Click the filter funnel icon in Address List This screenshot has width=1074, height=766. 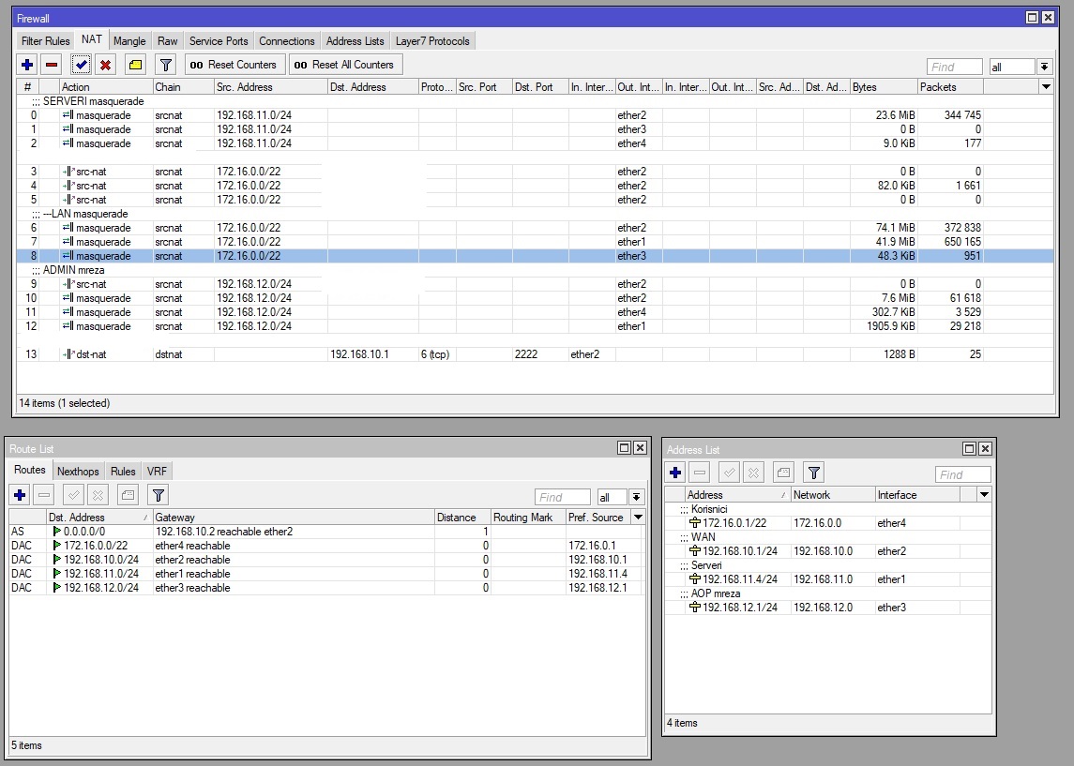point(813,473)
